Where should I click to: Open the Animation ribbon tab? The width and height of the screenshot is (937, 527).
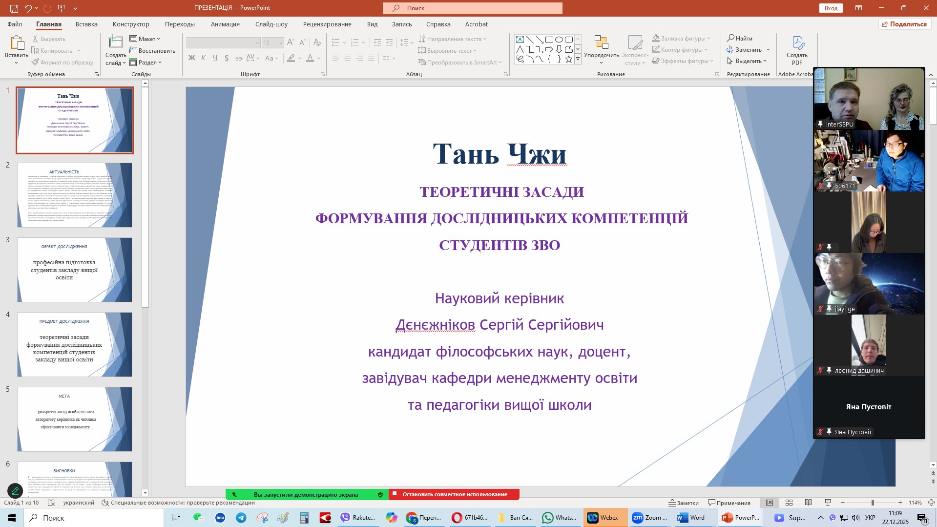[x=225, y=24]
